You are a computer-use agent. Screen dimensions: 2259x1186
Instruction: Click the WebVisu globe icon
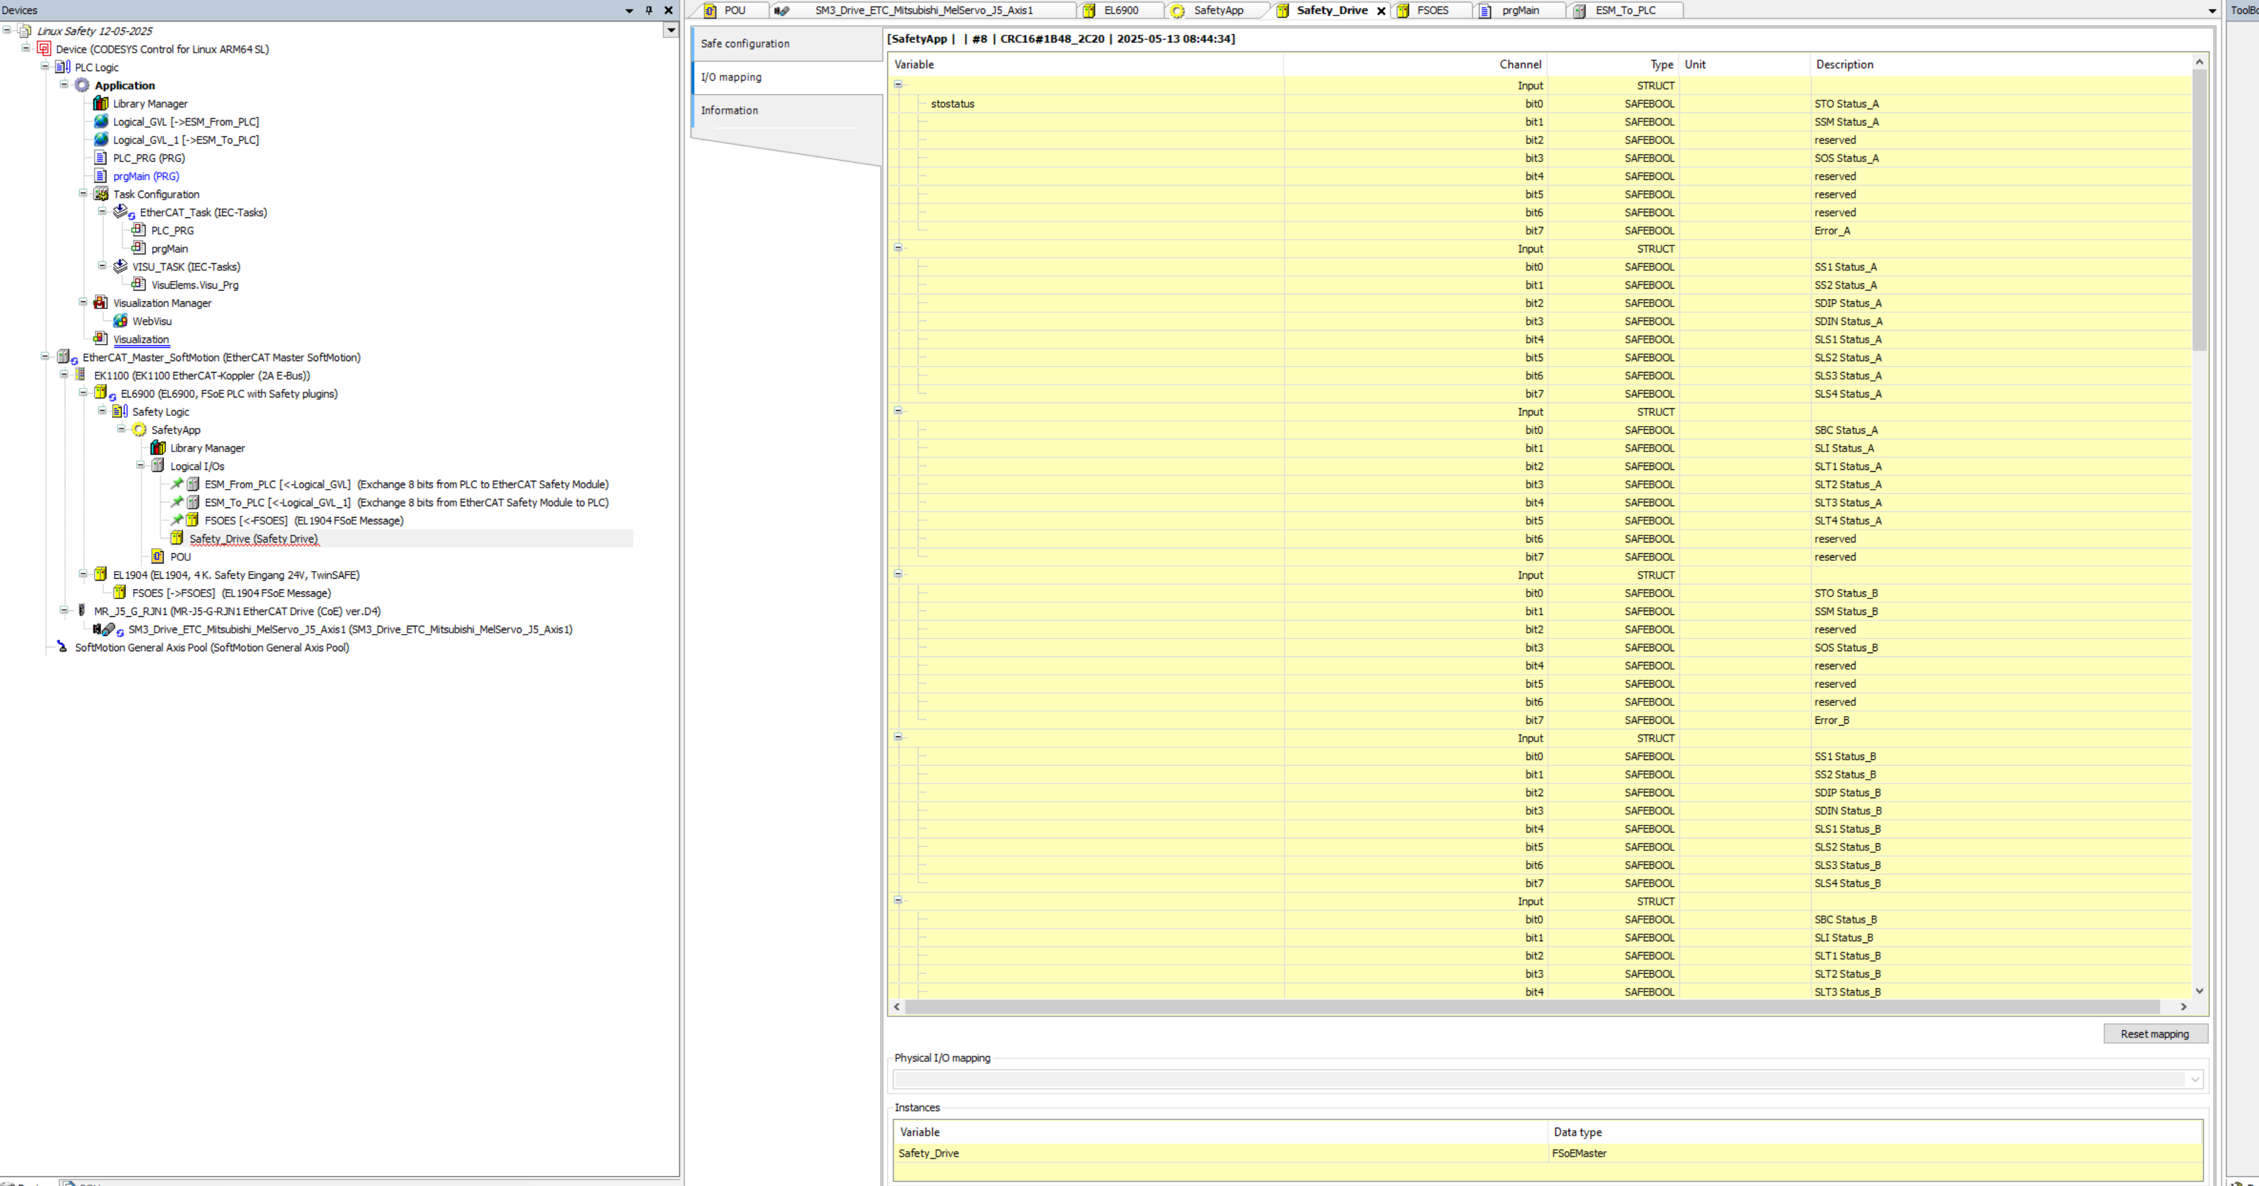tap(120, 321)
